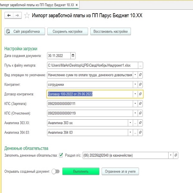
Task: Open the Контрагент item with open-form icon
Action: (140, 84)
